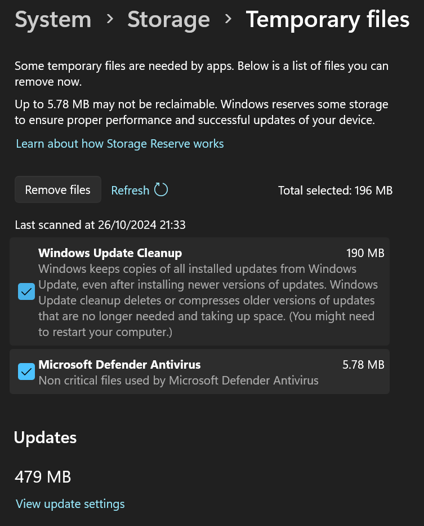Select the Microsoft Defender Antivirus title
Viewport: 424px width, 526px height.
(119, 365)
